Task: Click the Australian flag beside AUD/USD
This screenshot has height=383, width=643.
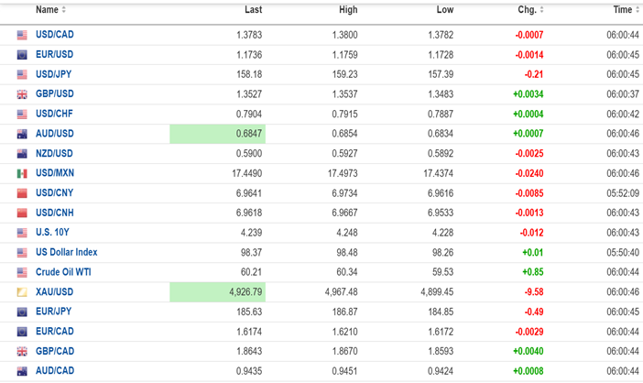Action: (22, 134)
